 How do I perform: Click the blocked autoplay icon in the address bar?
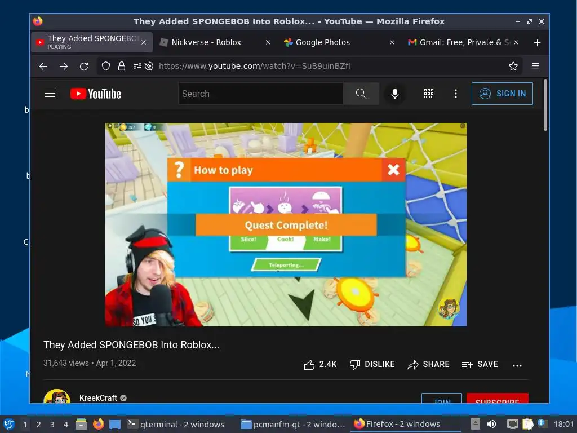[x=149, y=67]
